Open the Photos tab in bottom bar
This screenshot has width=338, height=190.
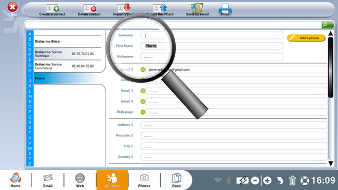click(x=144, y=181)
